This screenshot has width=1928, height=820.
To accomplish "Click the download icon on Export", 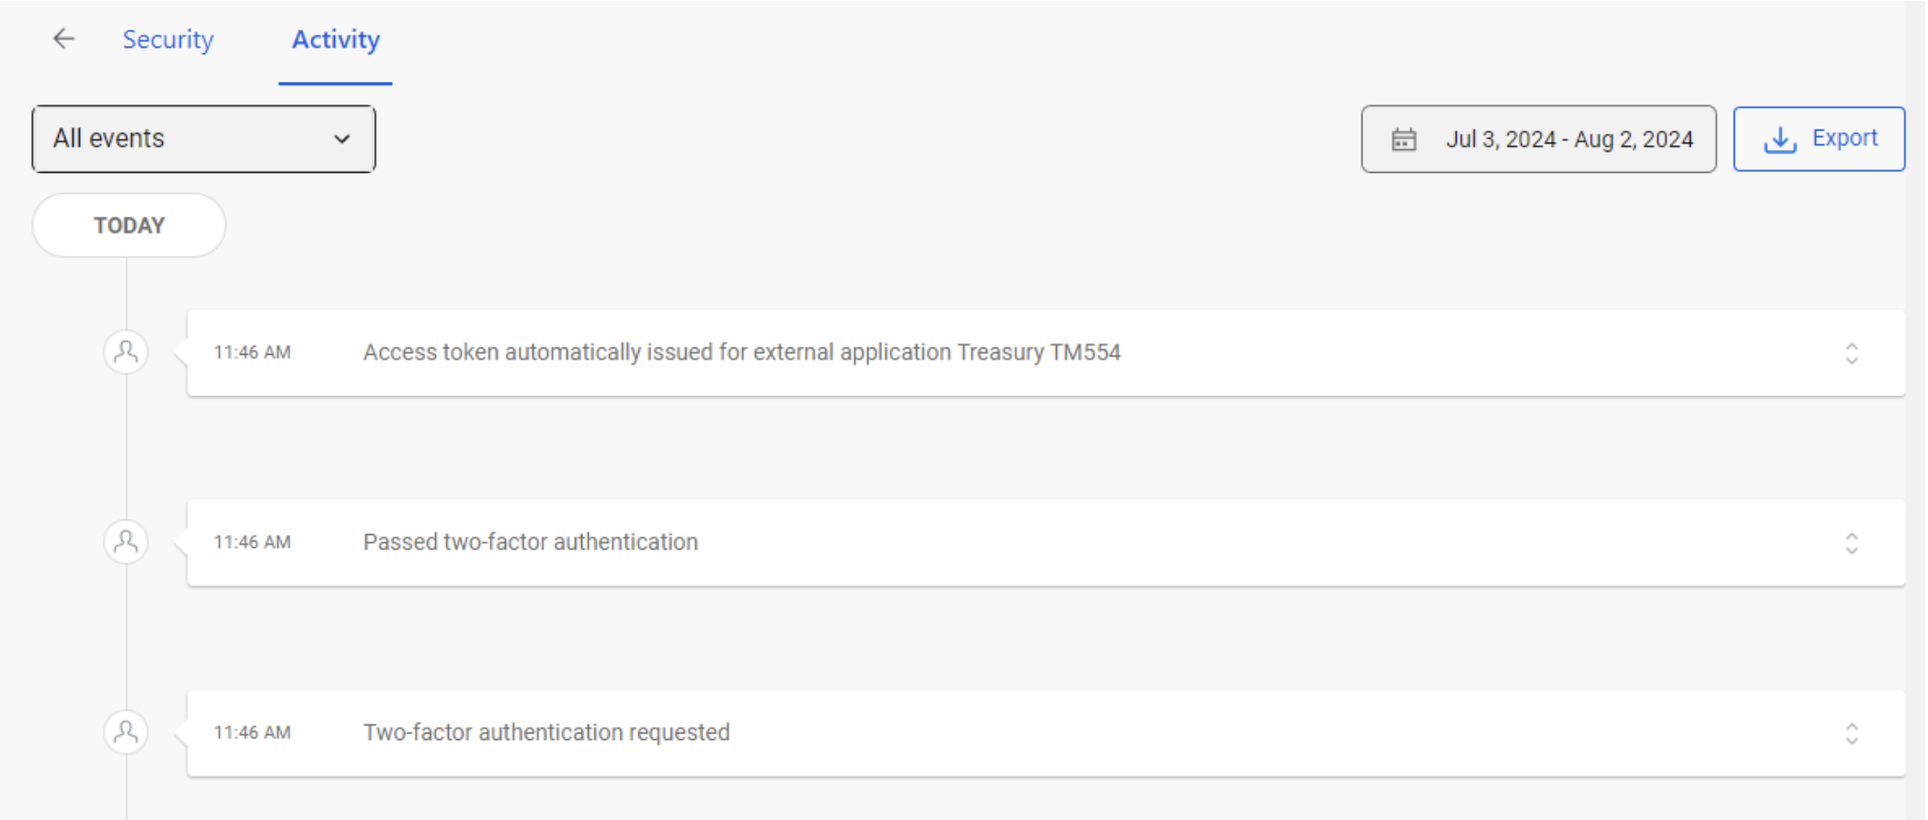I will click(x=1780, y=140).
